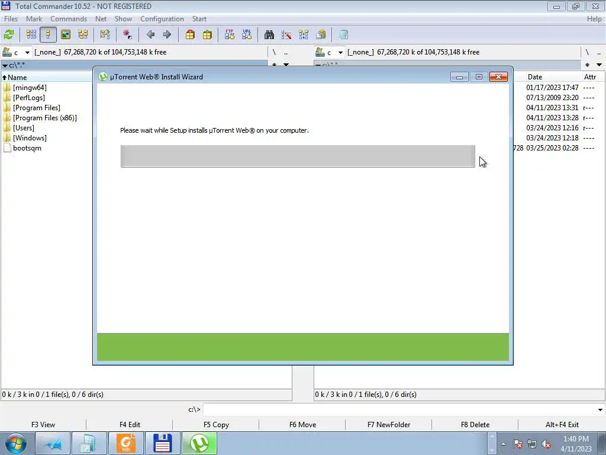Open the binoculars search files icon
Viewport: 606px width, 455px height.
pos(269,34)
